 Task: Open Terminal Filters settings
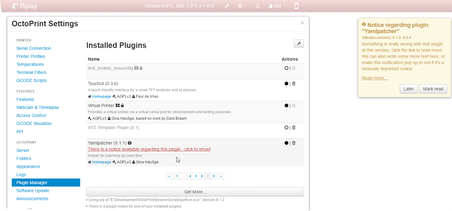[31, 72]
